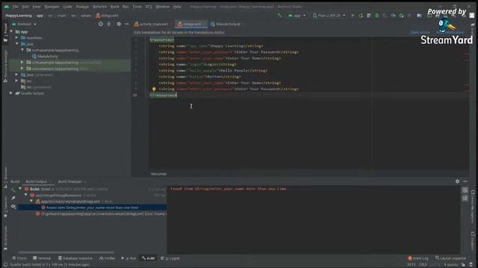Open the Help menu
The height and width of the screenshot is (268, 478).
click(x=177, y=7)
